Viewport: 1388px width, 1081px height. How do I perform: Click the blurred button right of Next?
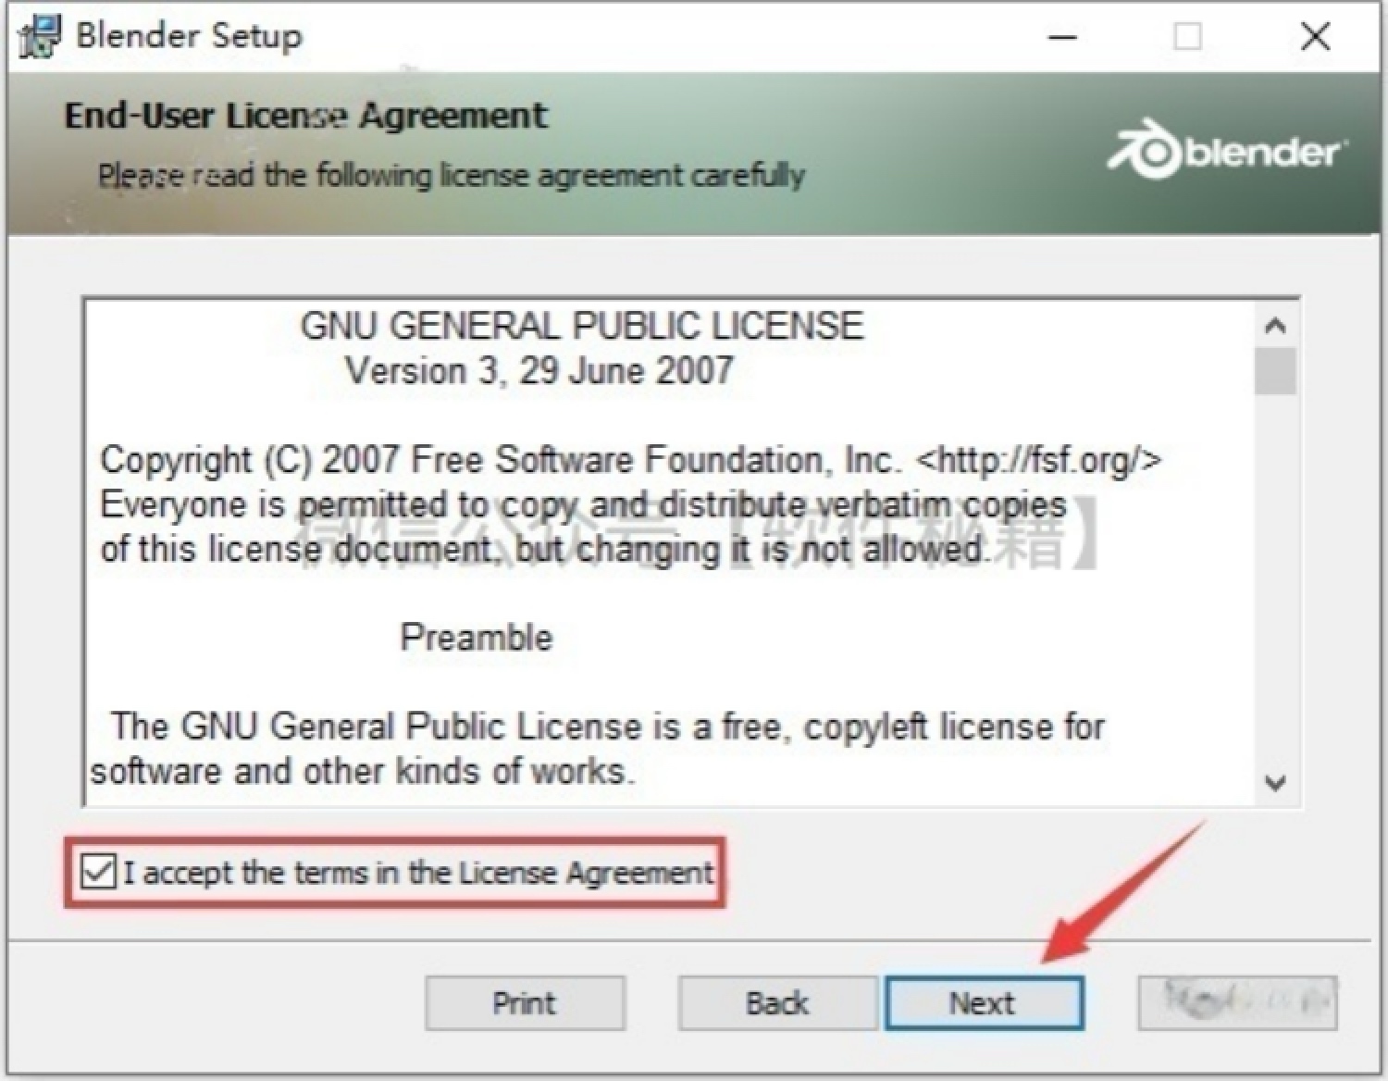1237,1003
